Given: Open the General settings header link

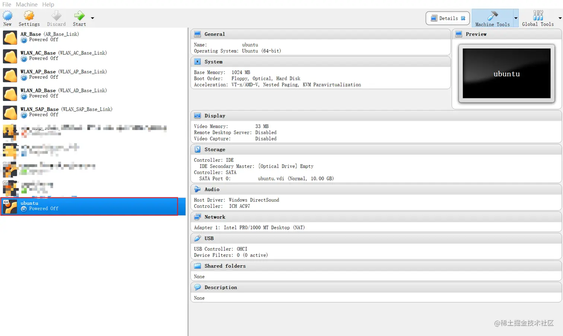Looking at the screenshot, I should (214, 34).
